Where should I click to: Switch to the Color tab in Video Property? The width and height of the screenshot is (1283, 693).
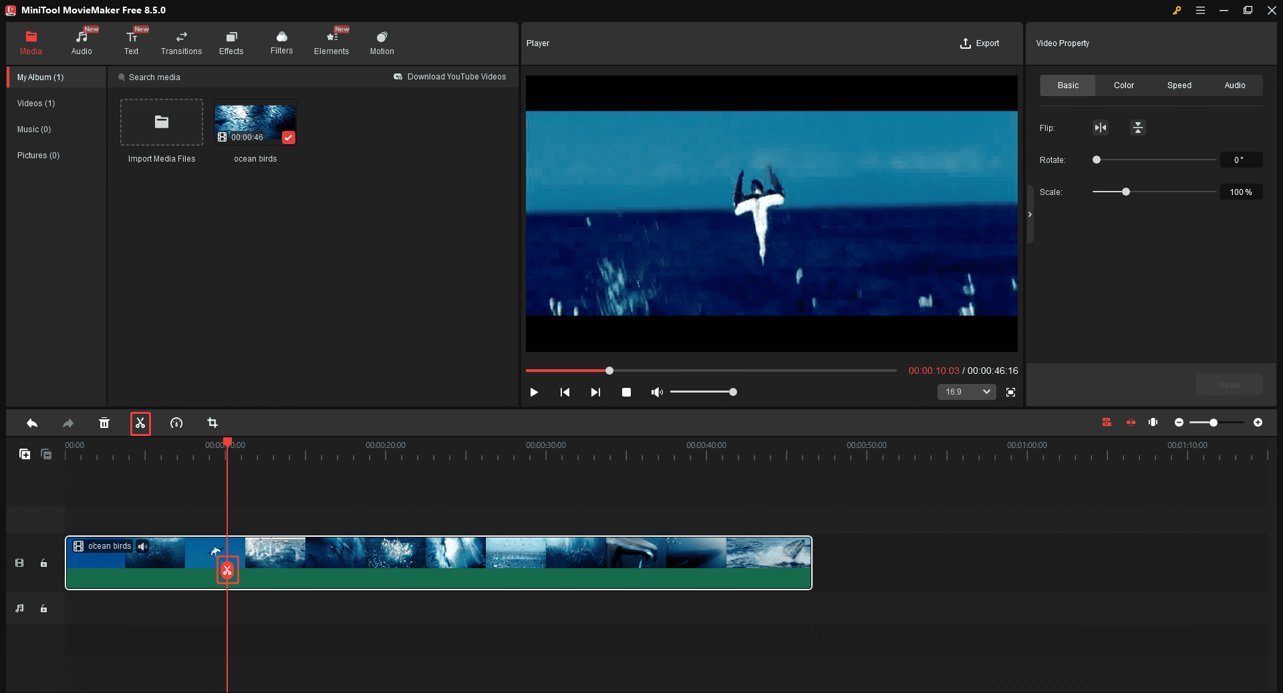[1123, 85]
